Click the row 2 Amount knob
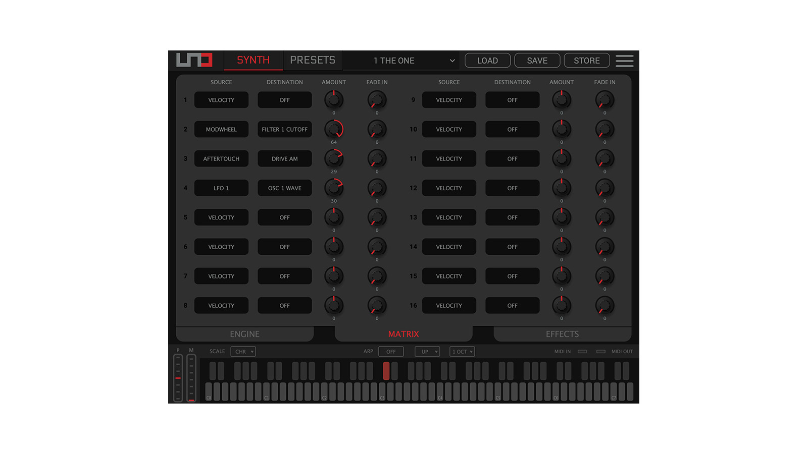 pyautogui.click(x=333, y=130)
